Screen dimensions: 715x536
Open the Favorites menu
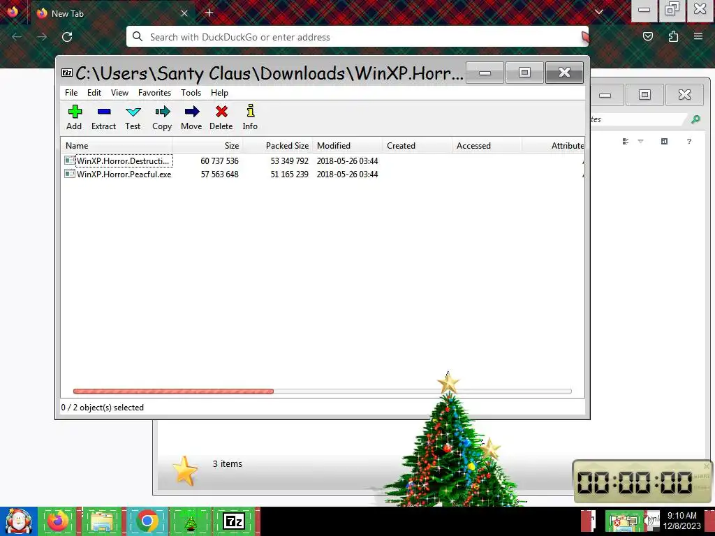(154, 93)
